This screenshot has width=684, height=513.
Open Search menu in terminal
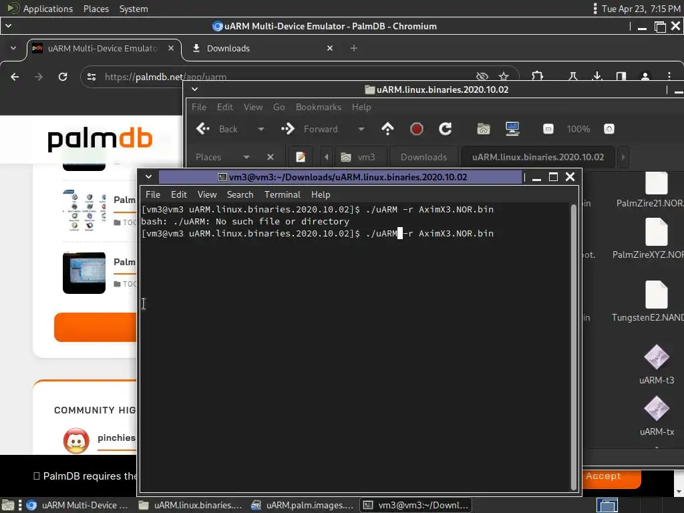click(x=240, y=194)
